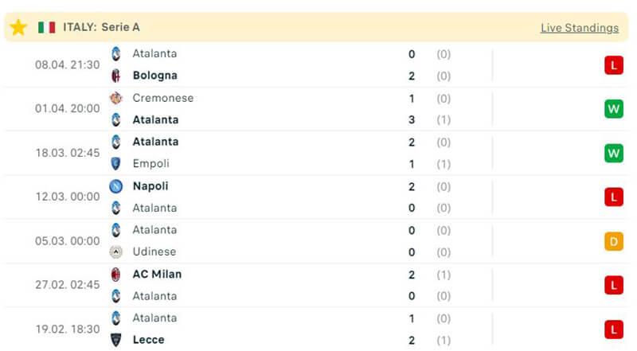Screen dimensions: 637x351
Task: Open the ITALY: Serie A league header
Action: tap(101, 27)
